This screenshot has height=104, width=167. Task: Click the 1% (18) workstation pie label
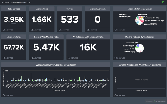(x=132, y=49)
